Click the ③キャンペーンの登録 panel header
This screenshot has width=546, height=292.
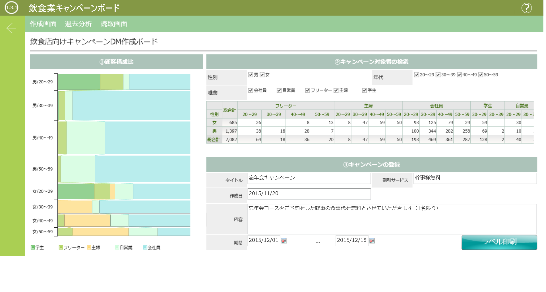tap(372, 165)
